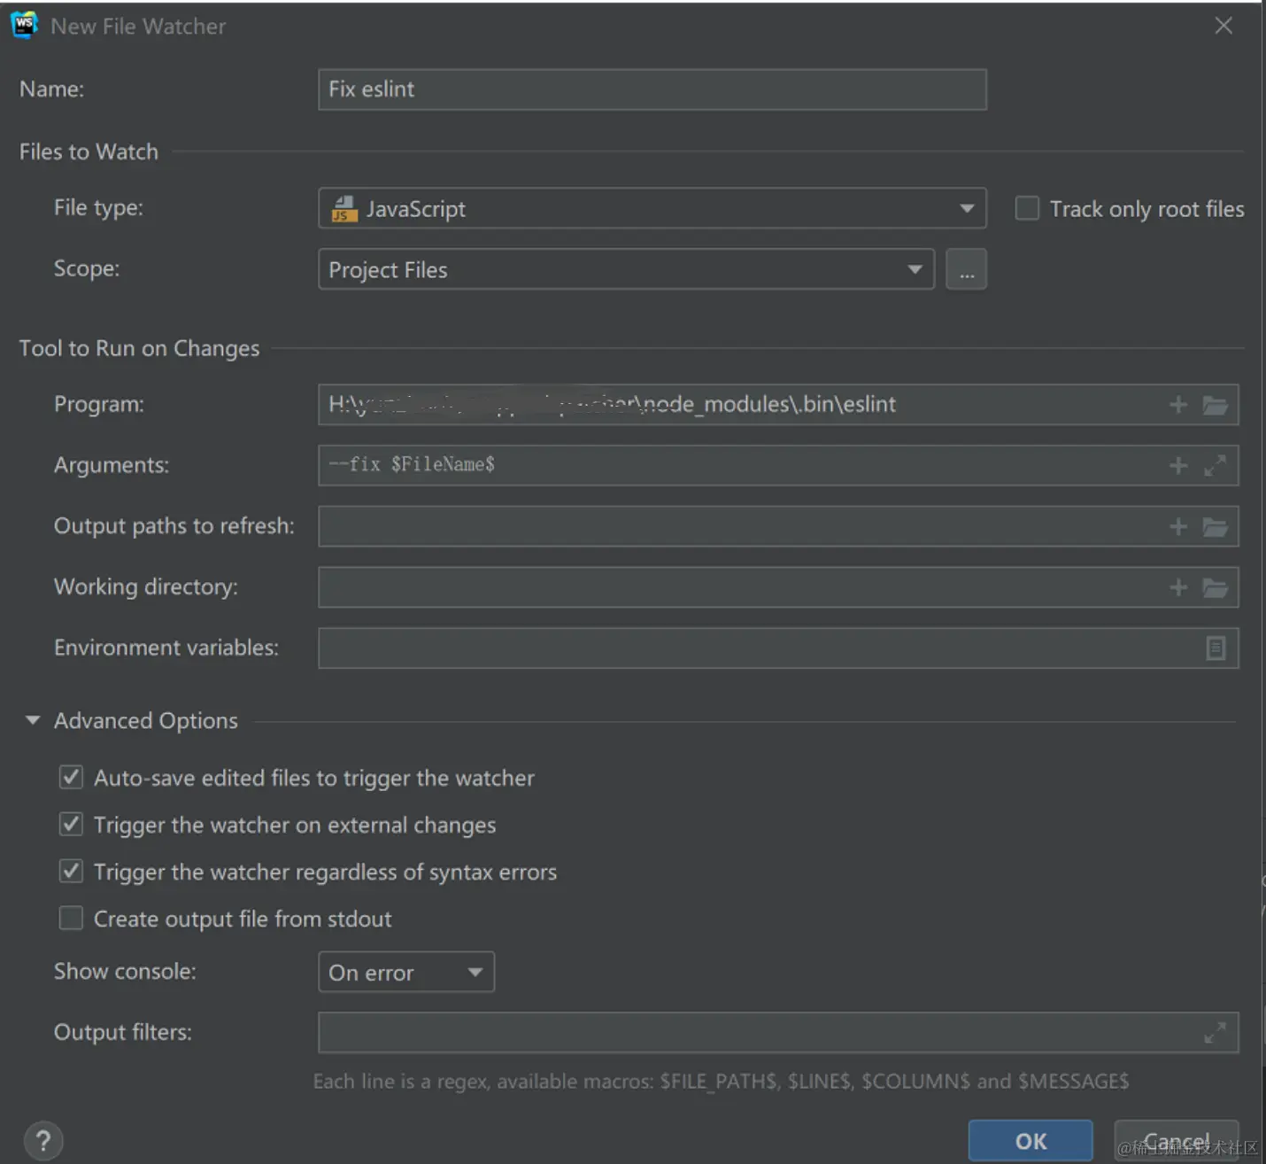Enable Create output file from stdout
The height and width of the screenshot is (1164, 1266).
tap(71, 919)
